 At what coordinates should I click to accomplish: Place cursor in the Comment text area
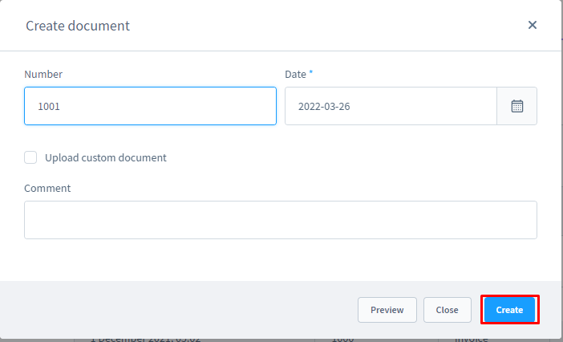tap(280, 220)
